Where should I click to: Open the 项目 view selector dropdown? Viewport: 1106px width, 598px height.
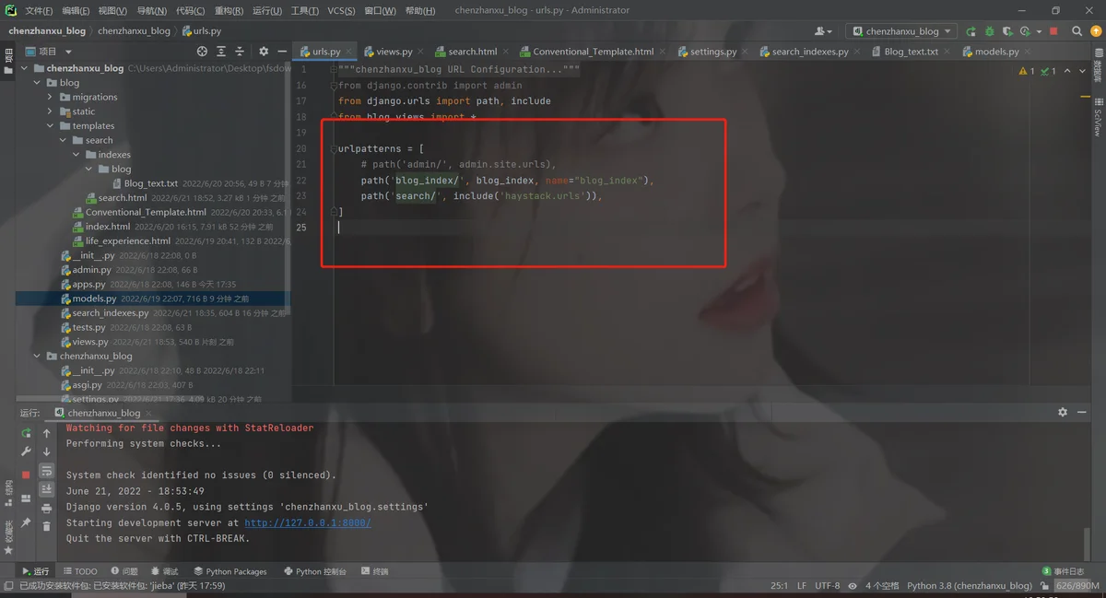(x=51, y=52)
